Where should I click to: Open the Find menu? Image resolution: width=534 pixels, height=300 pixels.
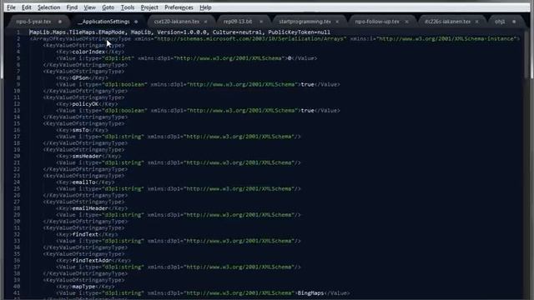tap(72, 7)
